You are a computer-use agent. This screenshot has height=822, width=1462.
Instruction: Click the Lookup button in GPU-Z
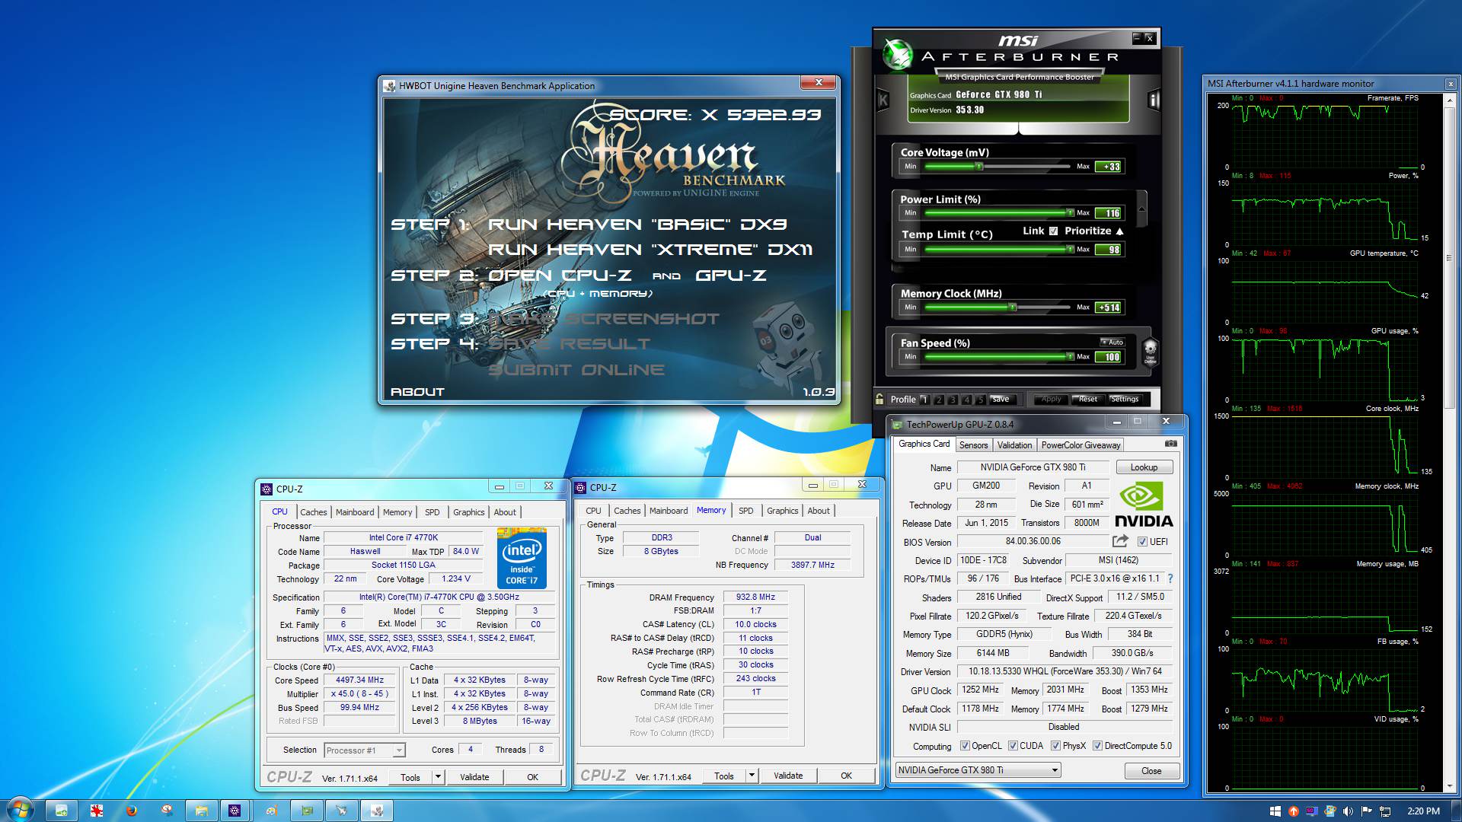click(1144, 467)
